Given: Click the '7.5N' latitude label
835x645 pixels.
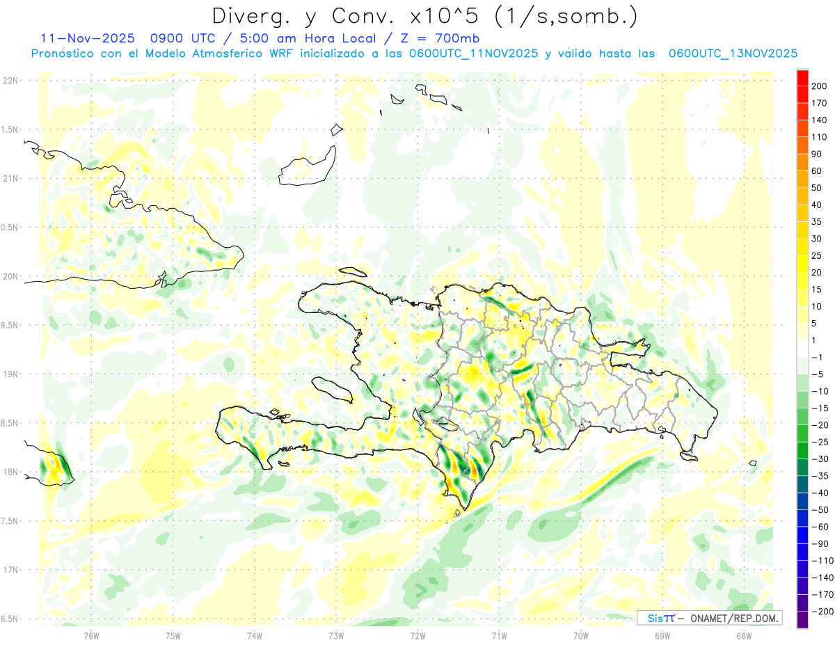Looking at the screenshot, I should pyautogui.click(x=10, y=521).
